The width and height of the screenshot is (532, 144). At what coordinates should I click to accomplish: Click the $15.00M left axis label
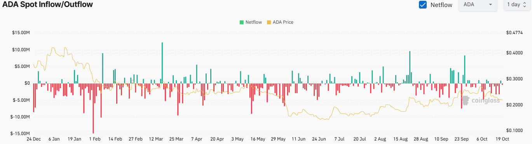(x=21, y=33)
